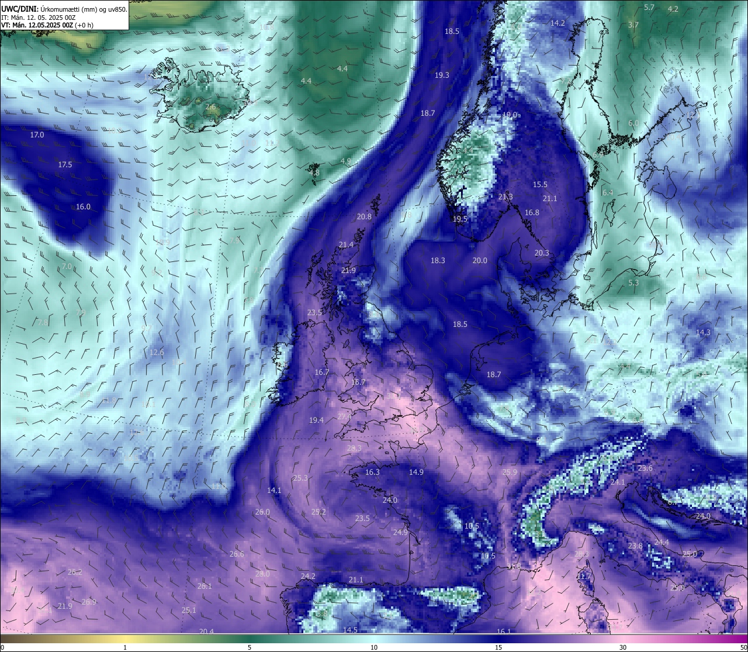Click the 17.5 value label
Image resolution: width=748 pixels, height=652 pixels.
(x=65, y=165)
